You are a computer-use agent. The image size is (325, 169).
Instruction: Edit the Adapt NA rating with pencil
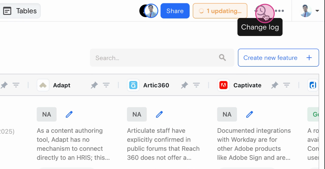[69, 115]
